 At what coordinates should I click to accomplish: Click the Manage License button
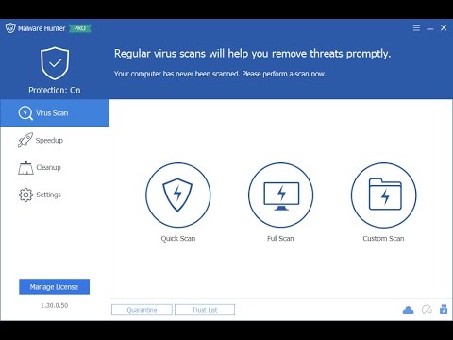(54, 286)
